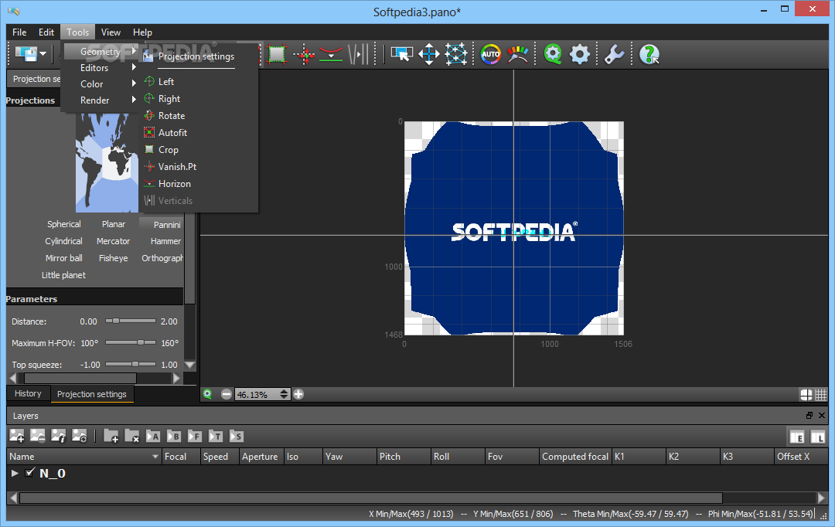The width and height of the screenshot is (835, 527).
Task: Activate the layer selection mode icon
Action: pos(401,54)
